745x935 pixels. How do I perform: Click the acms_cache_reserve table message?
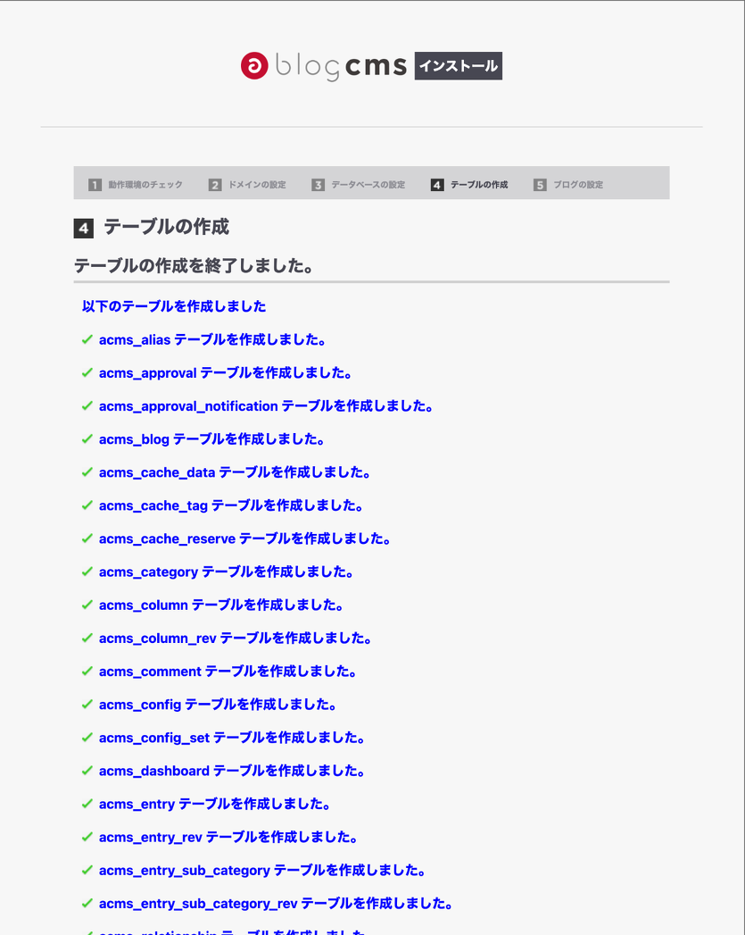pyautogui.click(x=244, y=538)
